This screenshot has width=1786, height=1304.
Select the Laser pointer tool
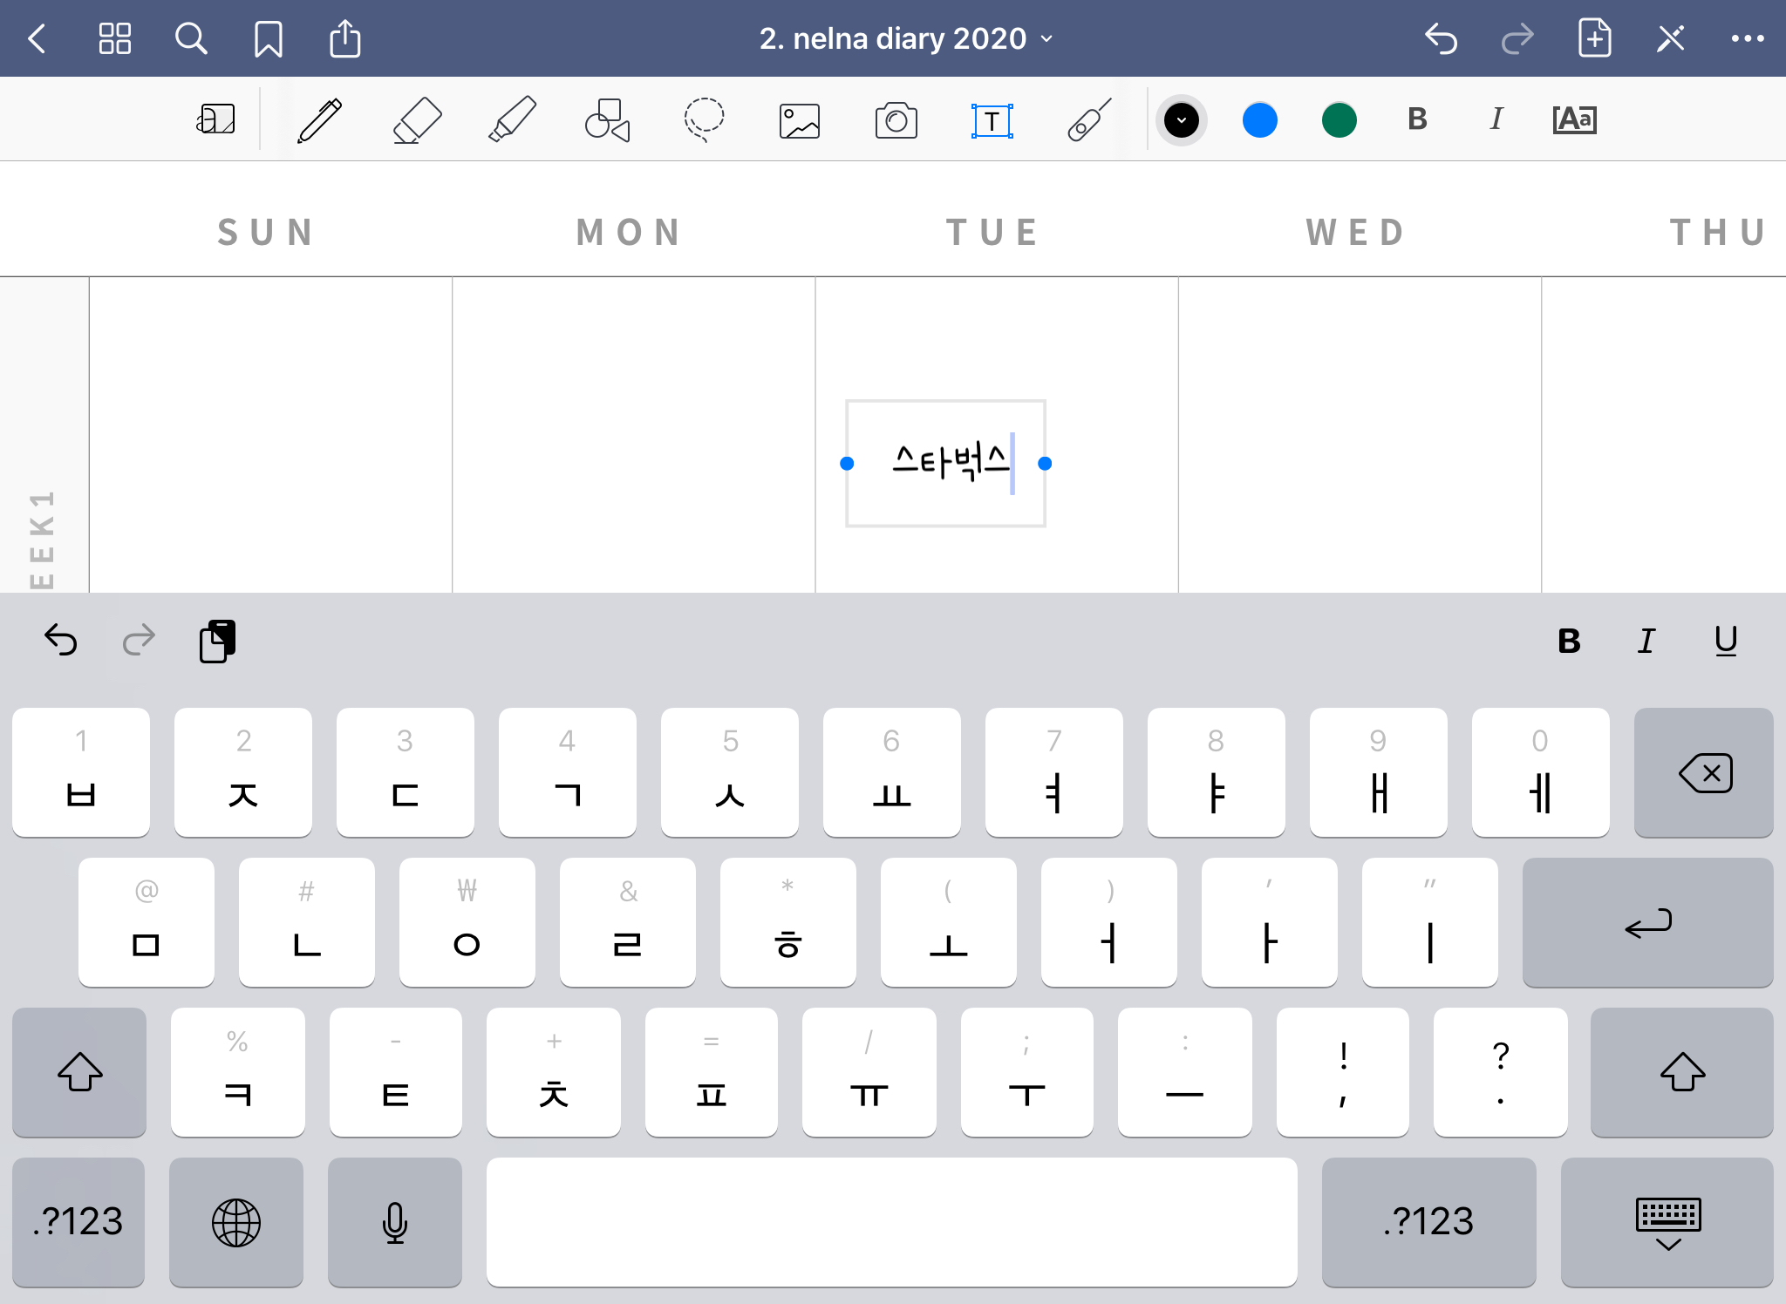[x=1088, y=120]
